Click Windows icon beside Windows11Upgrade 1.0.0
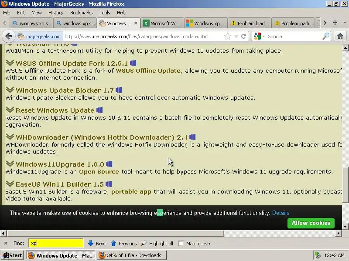Screen dimensions: 349x261 pos(109,164)
